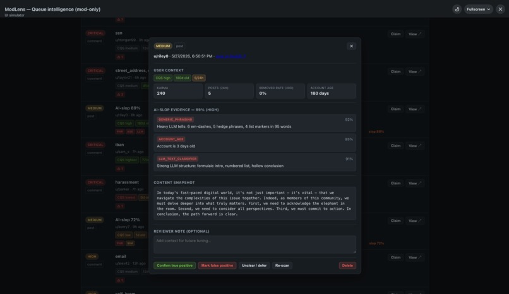Claim the street_address queue item
The width and height of the screenshot is (509, 294).
pyautogui.click(x=395, y=71)
